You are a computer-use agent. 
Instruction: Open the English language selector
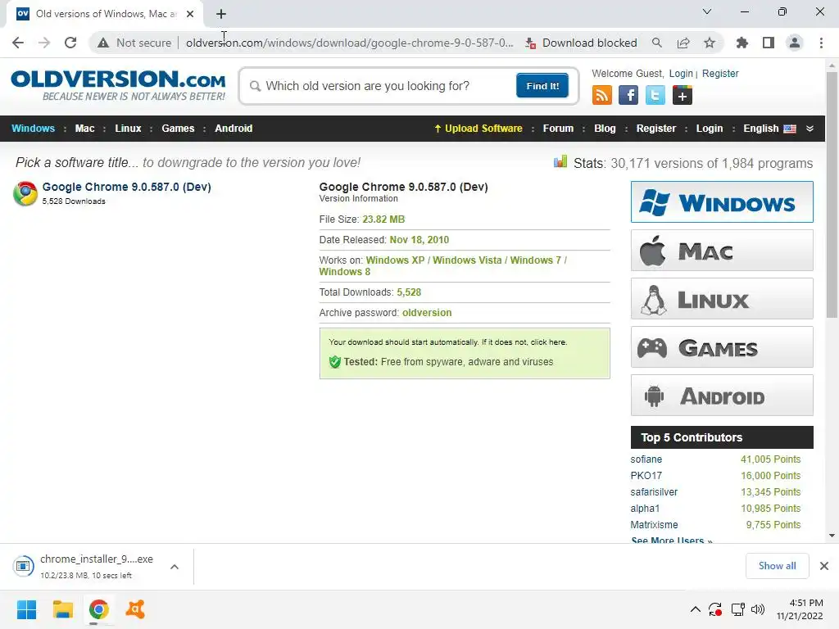(x=769, y=129)
